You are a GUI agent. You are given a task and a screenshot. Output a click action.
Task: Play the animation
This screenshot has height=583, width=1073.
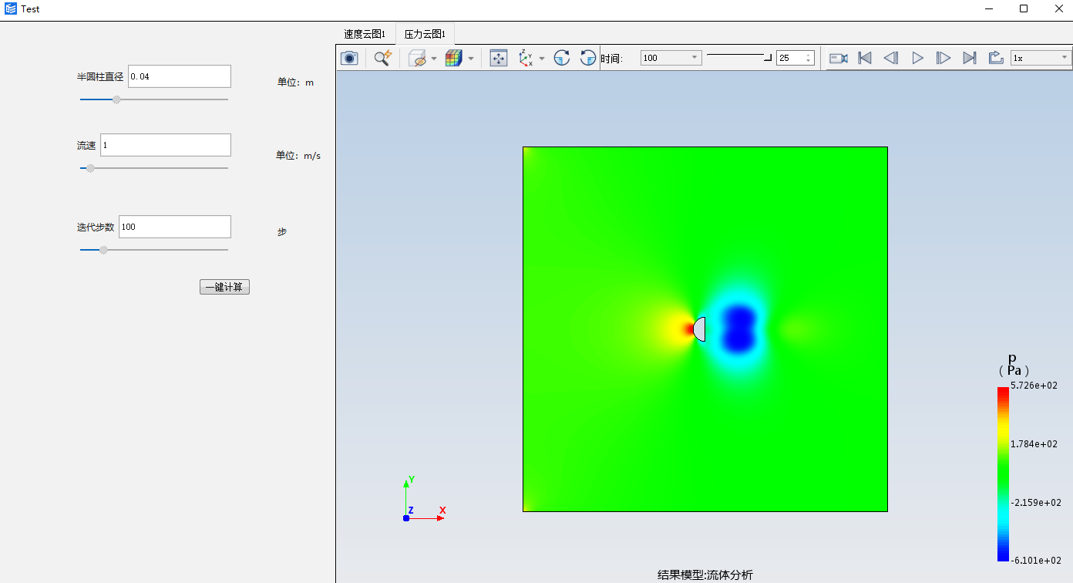(x=917, y=58)
